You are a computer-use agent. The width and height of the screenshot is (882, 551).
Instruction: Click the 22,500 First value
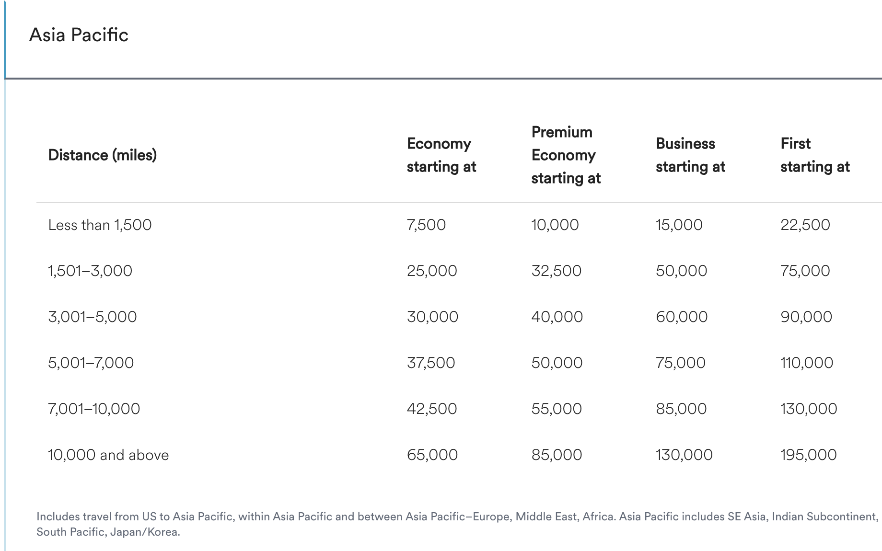tap(805, 225)
